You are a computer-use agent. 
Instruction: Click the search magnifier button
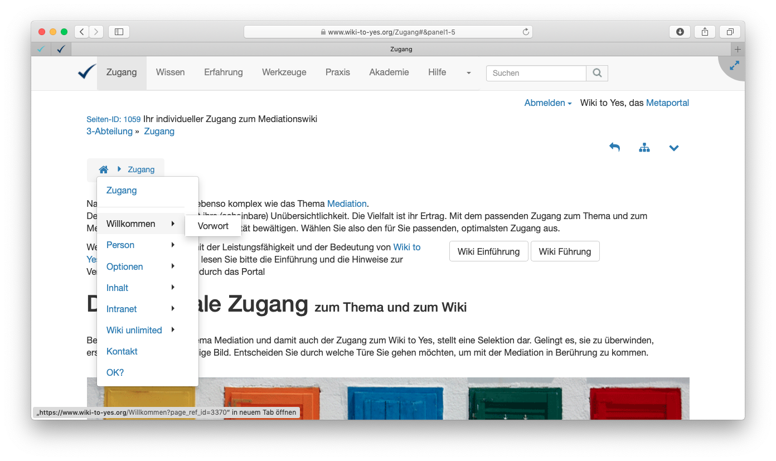597,73
